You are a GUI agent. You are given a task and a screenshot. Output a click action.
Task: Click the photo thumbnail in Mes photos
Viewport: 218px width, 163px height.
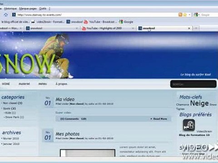click(x=88, y=153)
